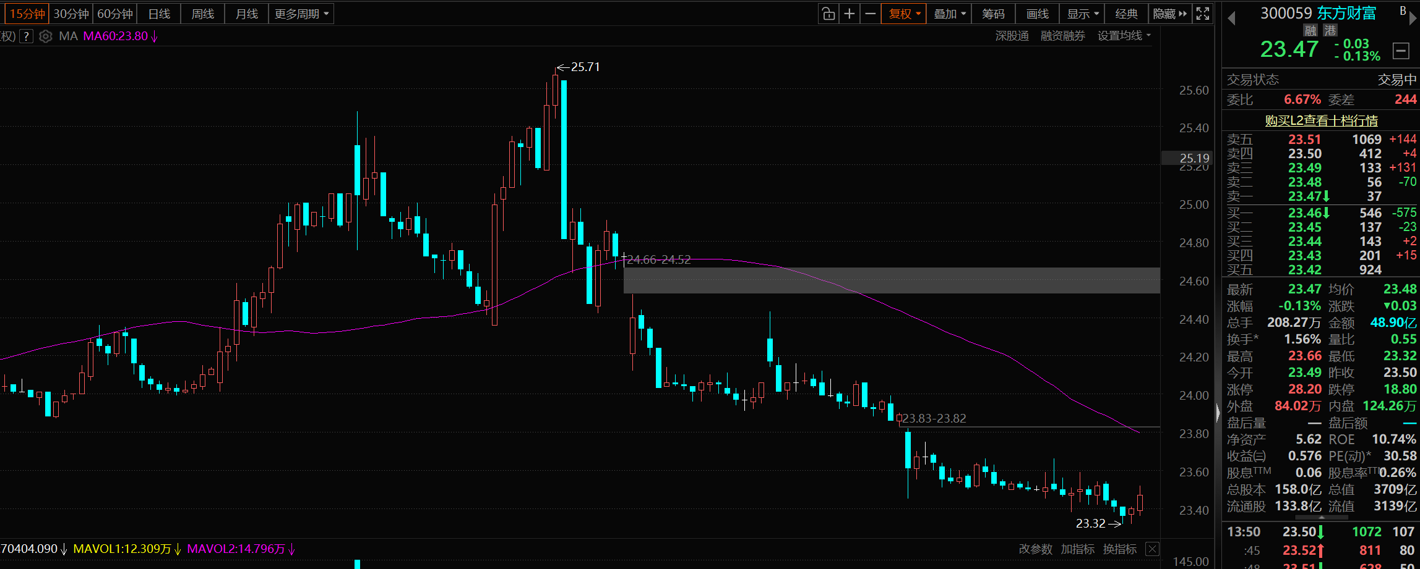
Task: Click the 委比 value 6.67%
Action: click(1302, 99)
